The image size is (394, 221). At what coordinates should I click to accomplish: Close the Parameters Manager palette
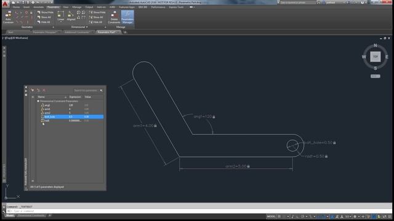tap(26, 87)
